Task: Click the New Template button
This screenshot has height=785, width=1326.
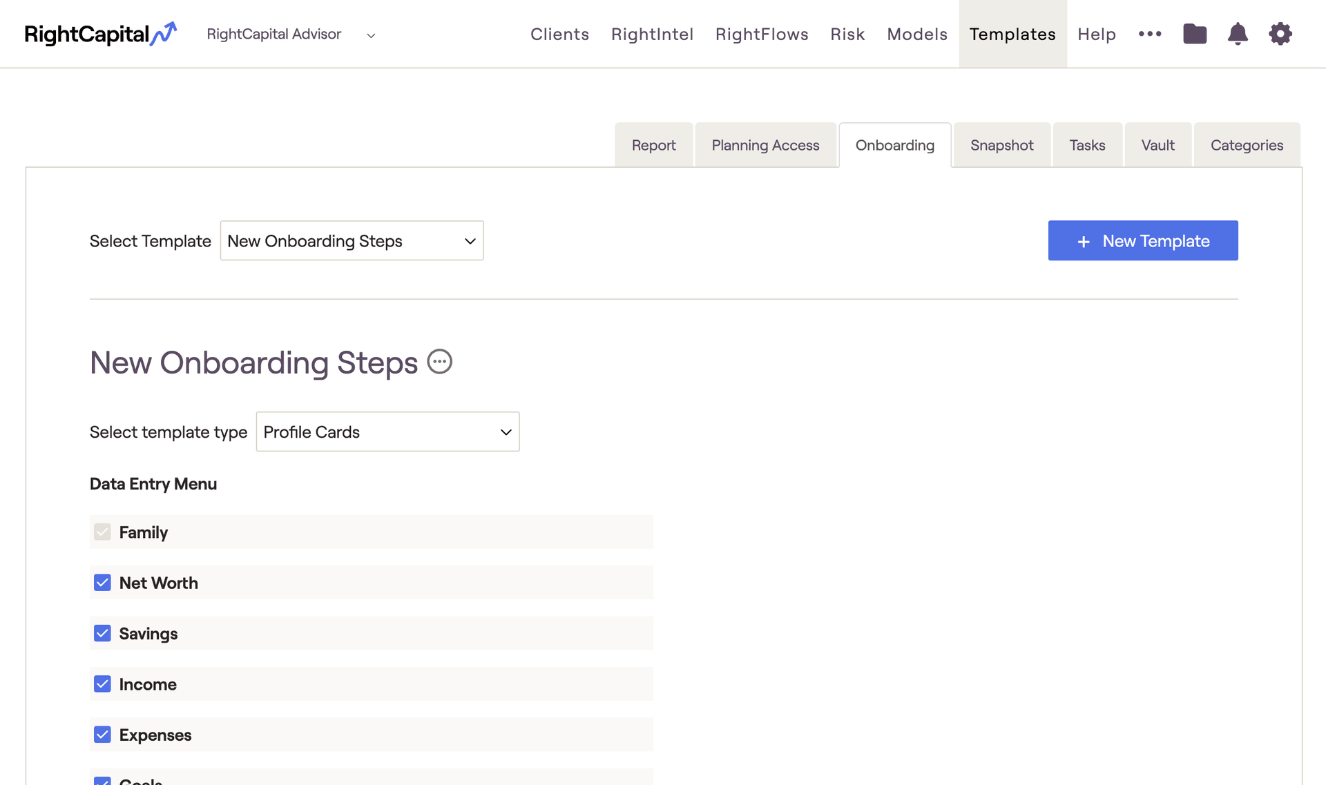Action: click(x=1143, y=241)
